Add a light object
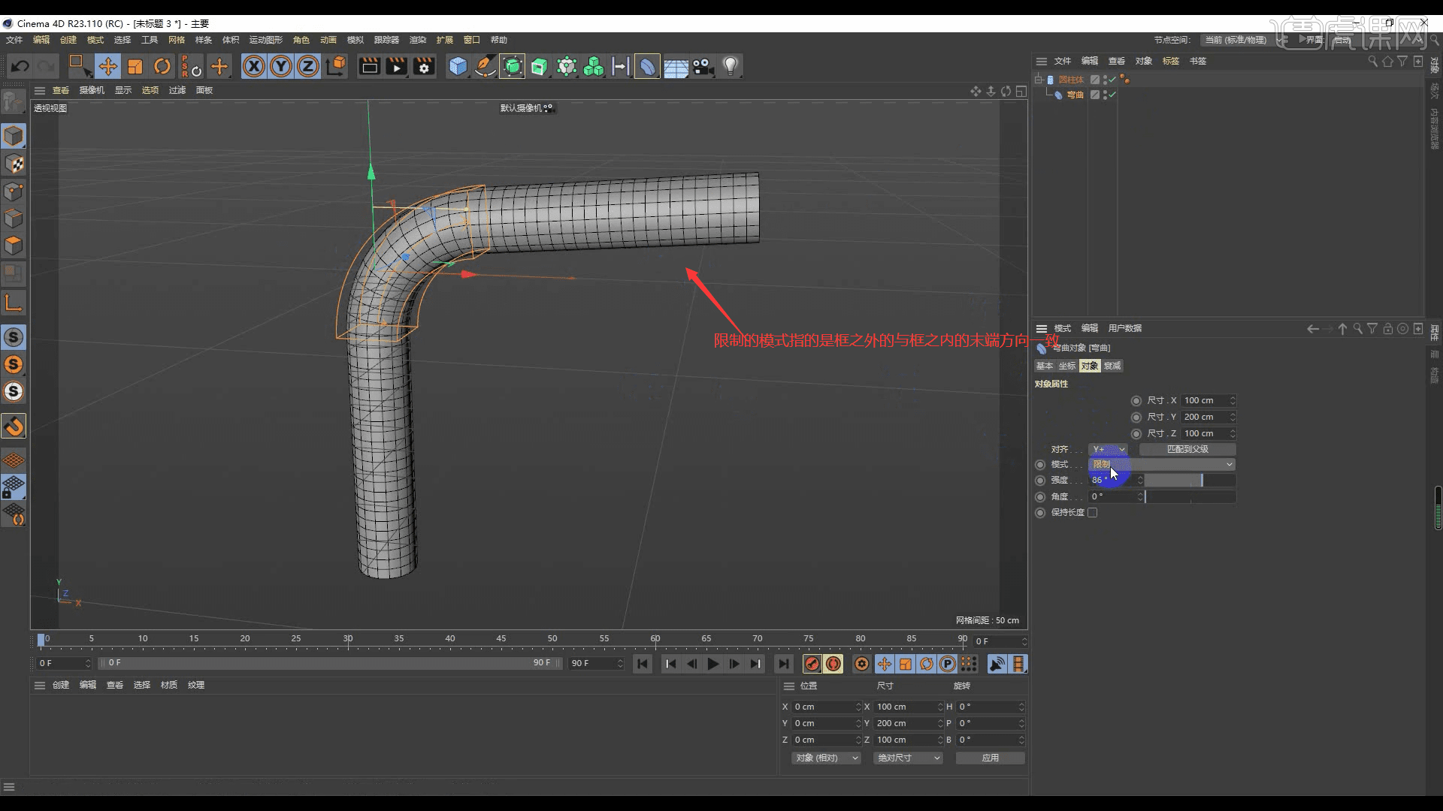1443x811 pixels. click(731, 67)
